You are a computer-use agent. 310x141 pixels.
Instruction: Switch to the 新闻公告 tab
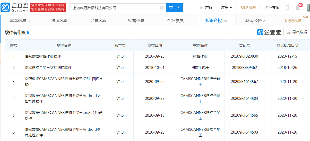(x=255, y=21)
